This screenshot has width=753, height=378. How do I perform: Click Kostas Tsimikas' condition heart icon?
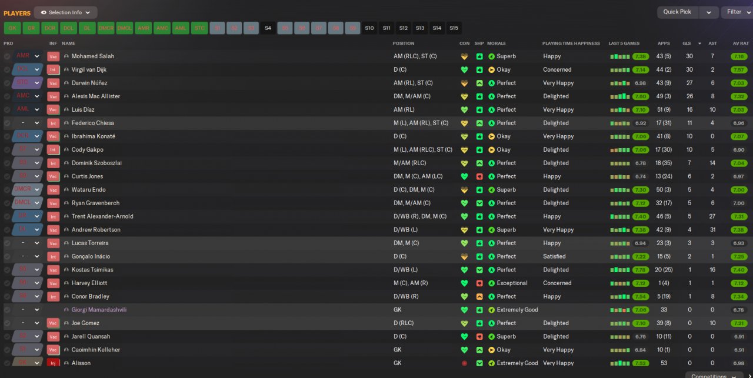click(x=464, y=270)
